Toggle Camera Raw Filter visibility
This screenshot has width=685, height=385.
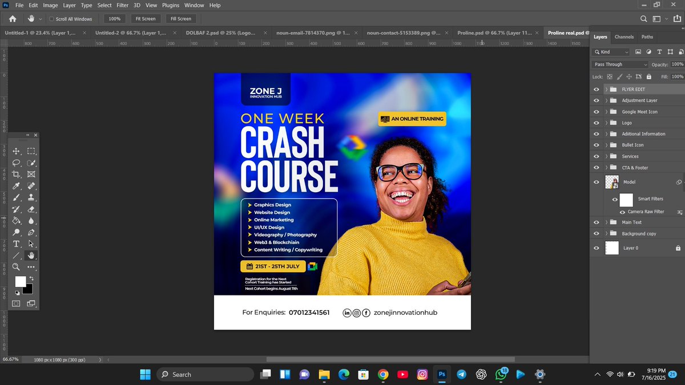pyautogui.click(x=622, y=212)
